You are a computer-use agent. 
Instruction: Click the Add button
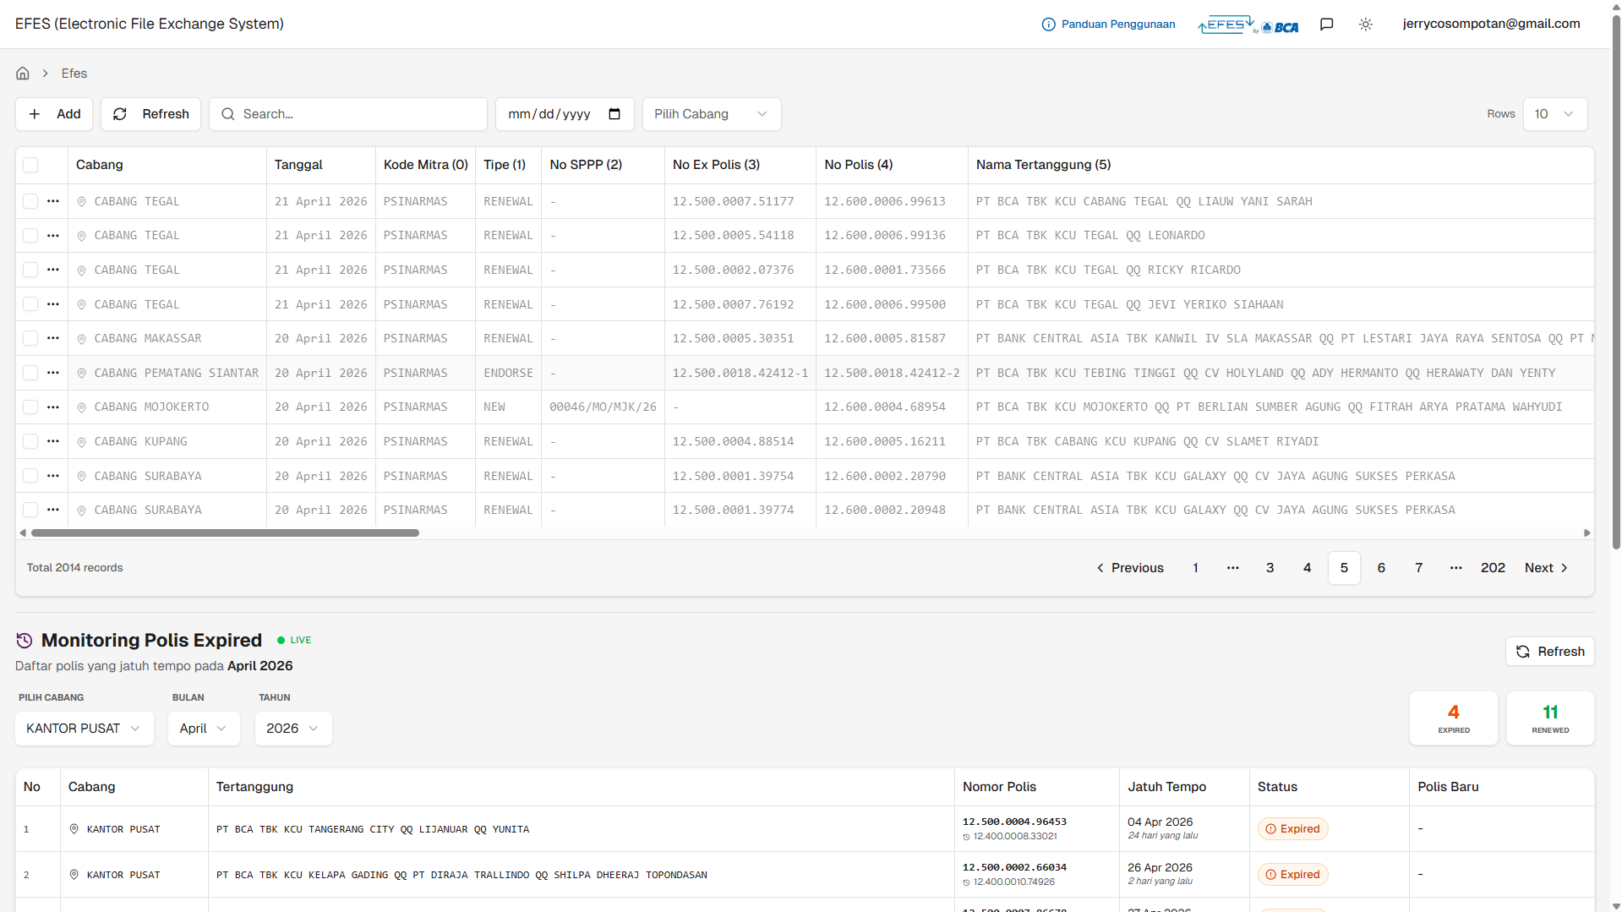point(55,114)
